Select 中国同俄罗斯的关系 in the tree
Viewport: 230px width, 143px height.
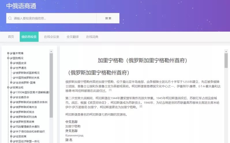(28, 78)
